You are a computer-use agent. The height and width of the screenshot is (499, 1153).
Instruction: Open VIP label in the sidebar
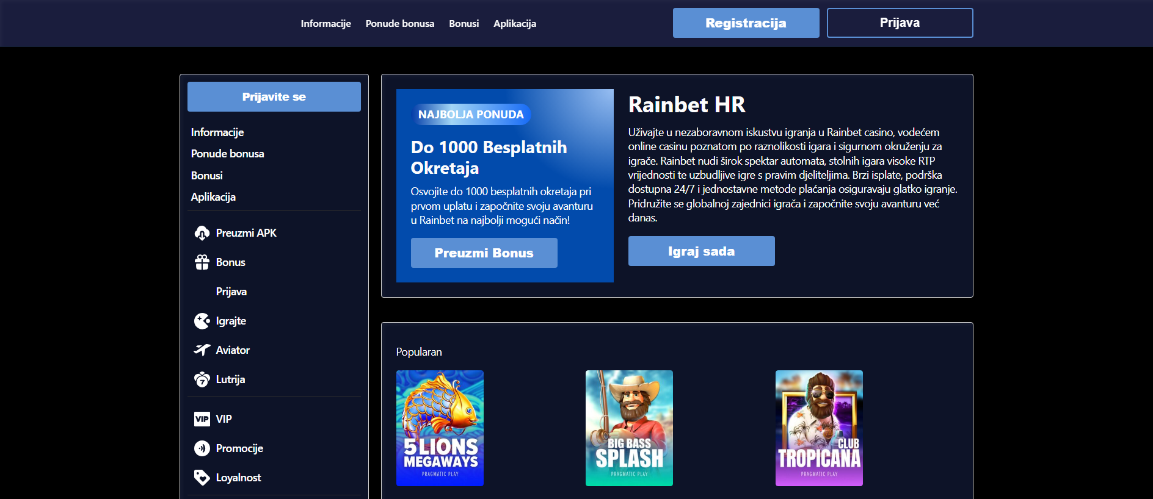coord(224,419)
